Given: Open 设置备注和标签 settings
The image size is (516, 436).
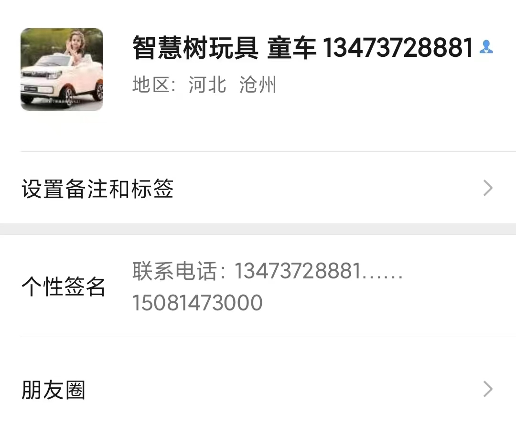Looking at the screenshot, I should click(258, 188).
